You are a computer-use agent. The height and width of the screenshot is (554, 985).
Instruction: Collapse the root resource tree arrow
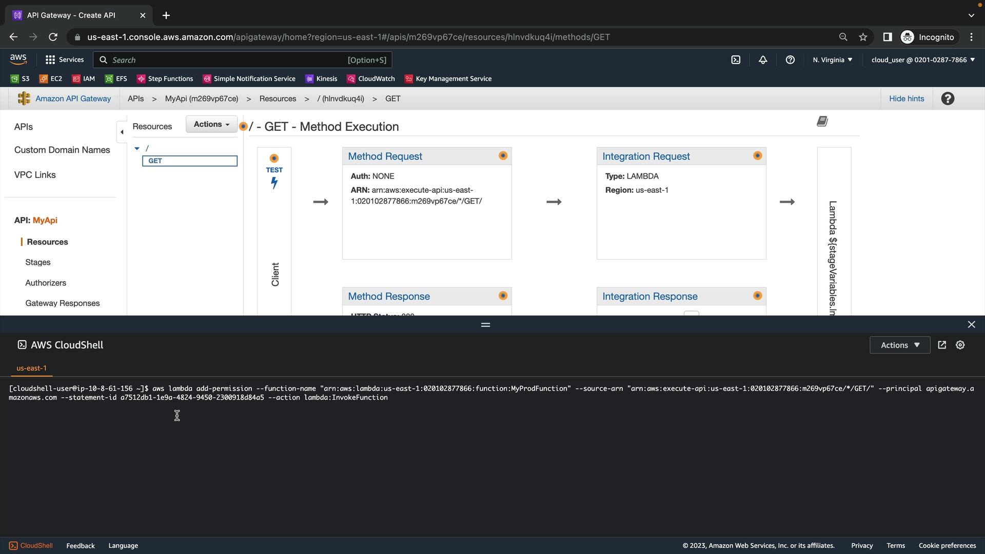pos(137,149)
